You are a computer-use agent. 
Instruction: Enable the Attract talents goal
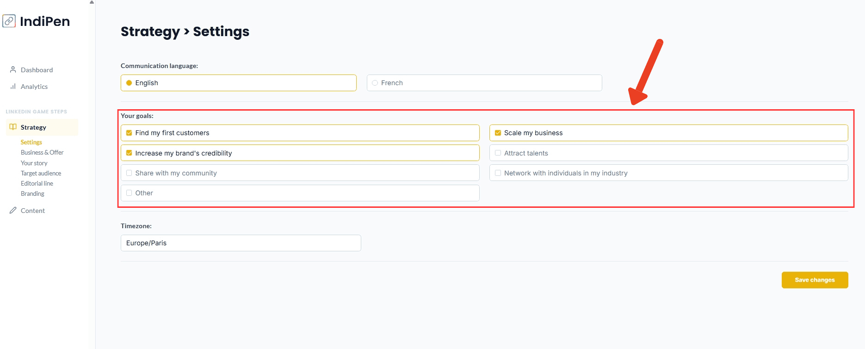point(498,153)
